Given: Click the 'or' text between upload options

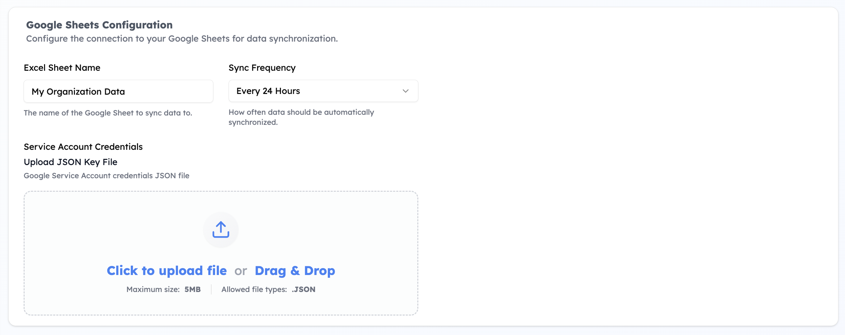Looking at the screenshot, I should pyautogui.click(x=240, y=271).
